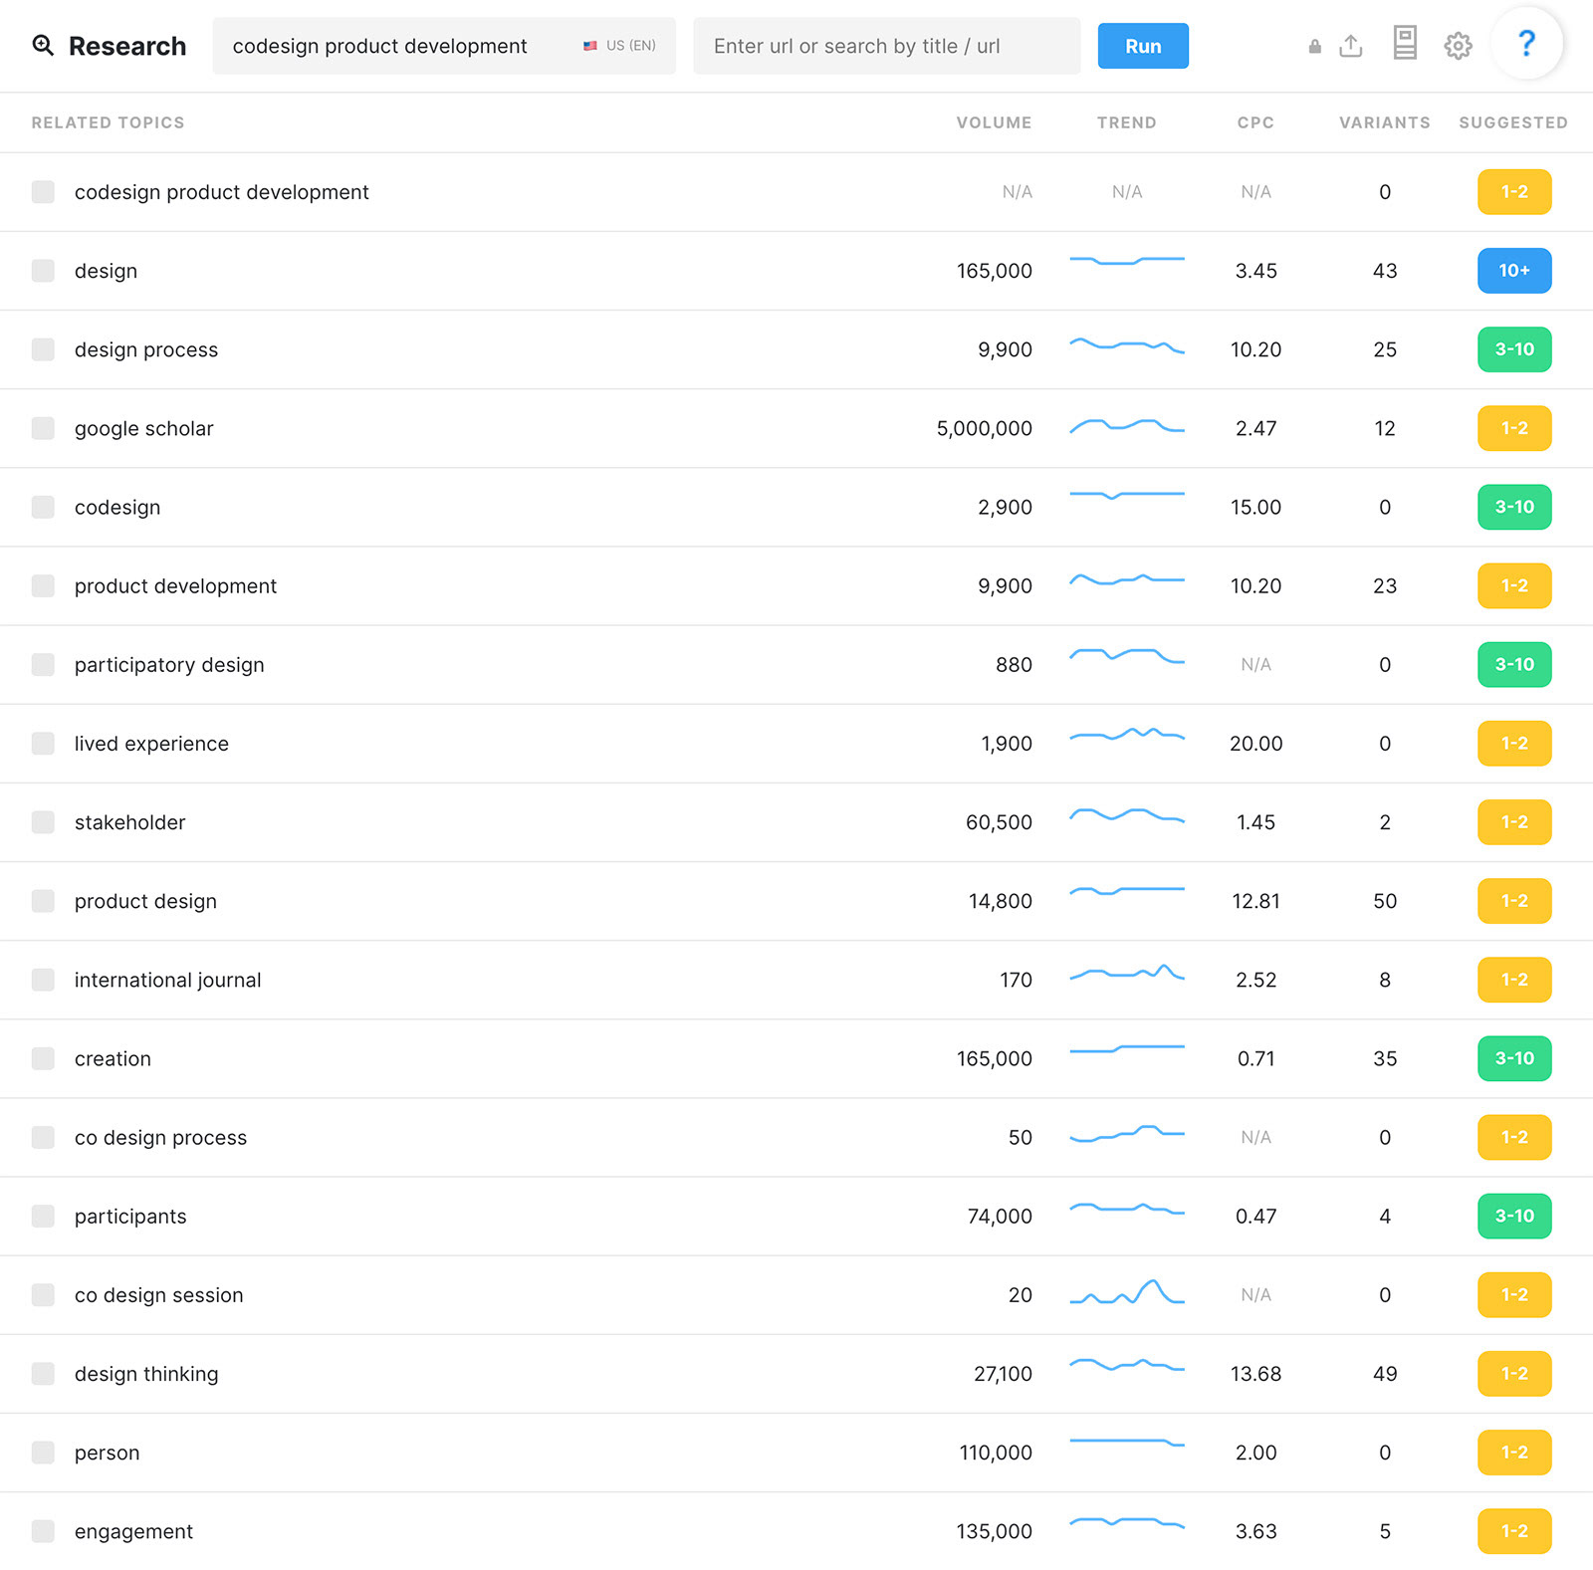The width and height of the screenshot is (1593, 1570).
Task: Check the codesign row checkbox
Action: [43, 507]
